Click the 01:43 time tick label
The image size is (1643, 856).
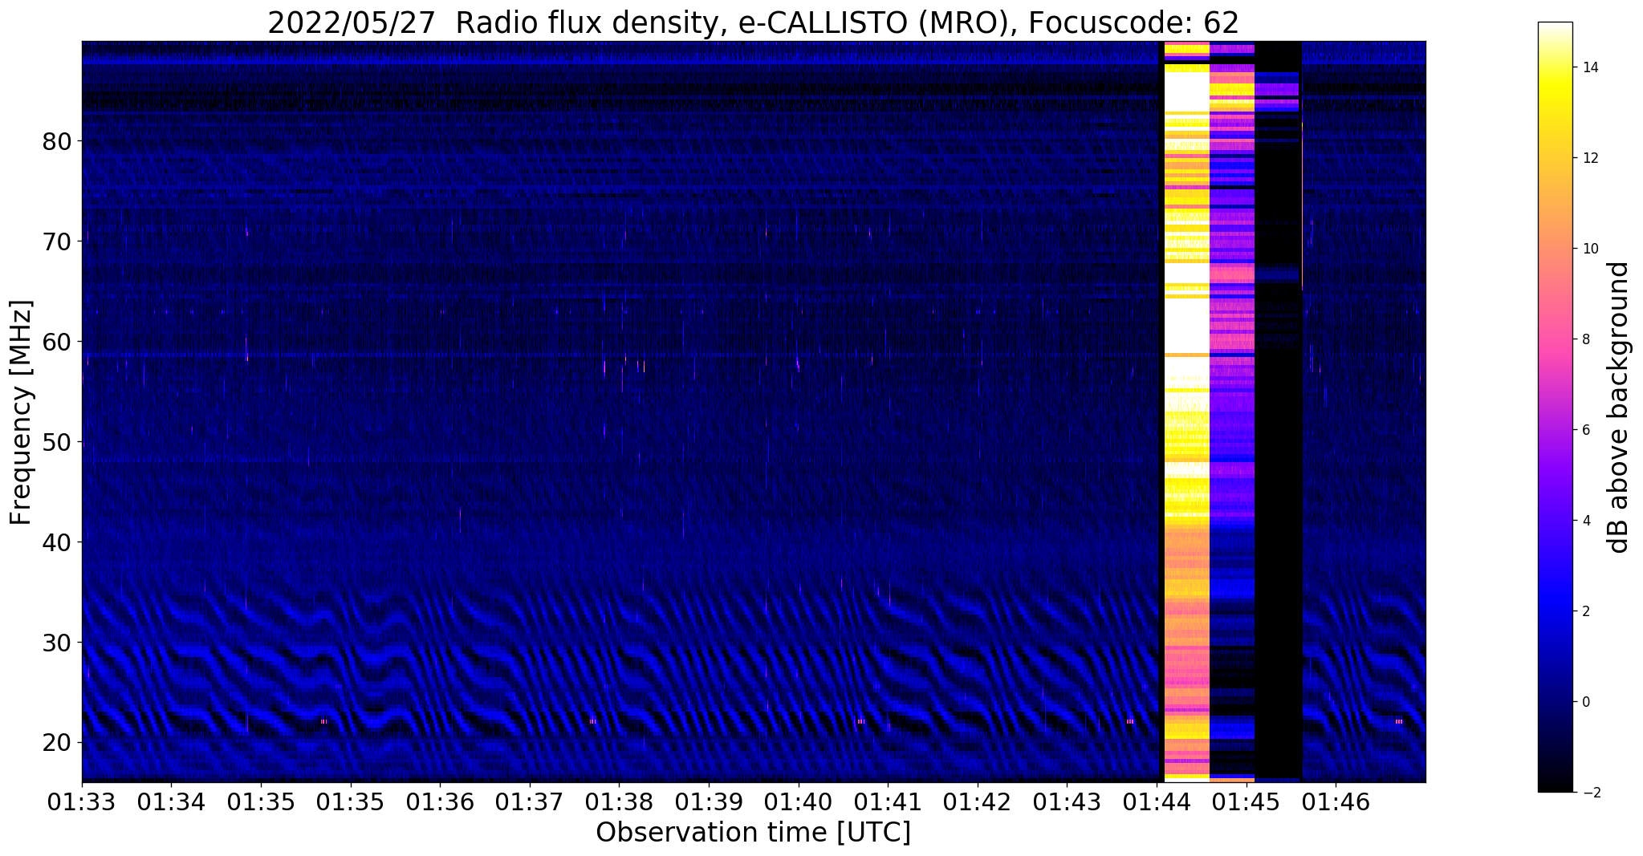pyautogui.click(x=1067, y=802)
